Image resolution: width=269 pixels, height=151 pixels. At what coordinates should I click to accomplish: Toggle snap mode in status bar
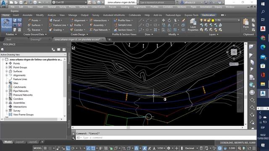[50, 148]
